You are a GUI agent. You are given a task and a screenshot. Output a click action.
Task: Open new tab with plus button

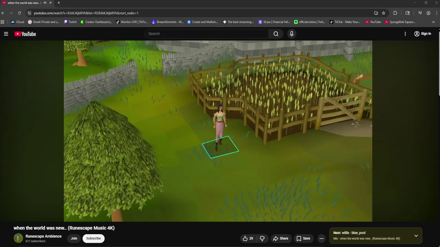click(x=58, y=3)
